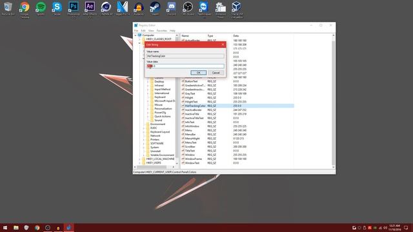Select the Volatile Environment key

coord(162,155)
